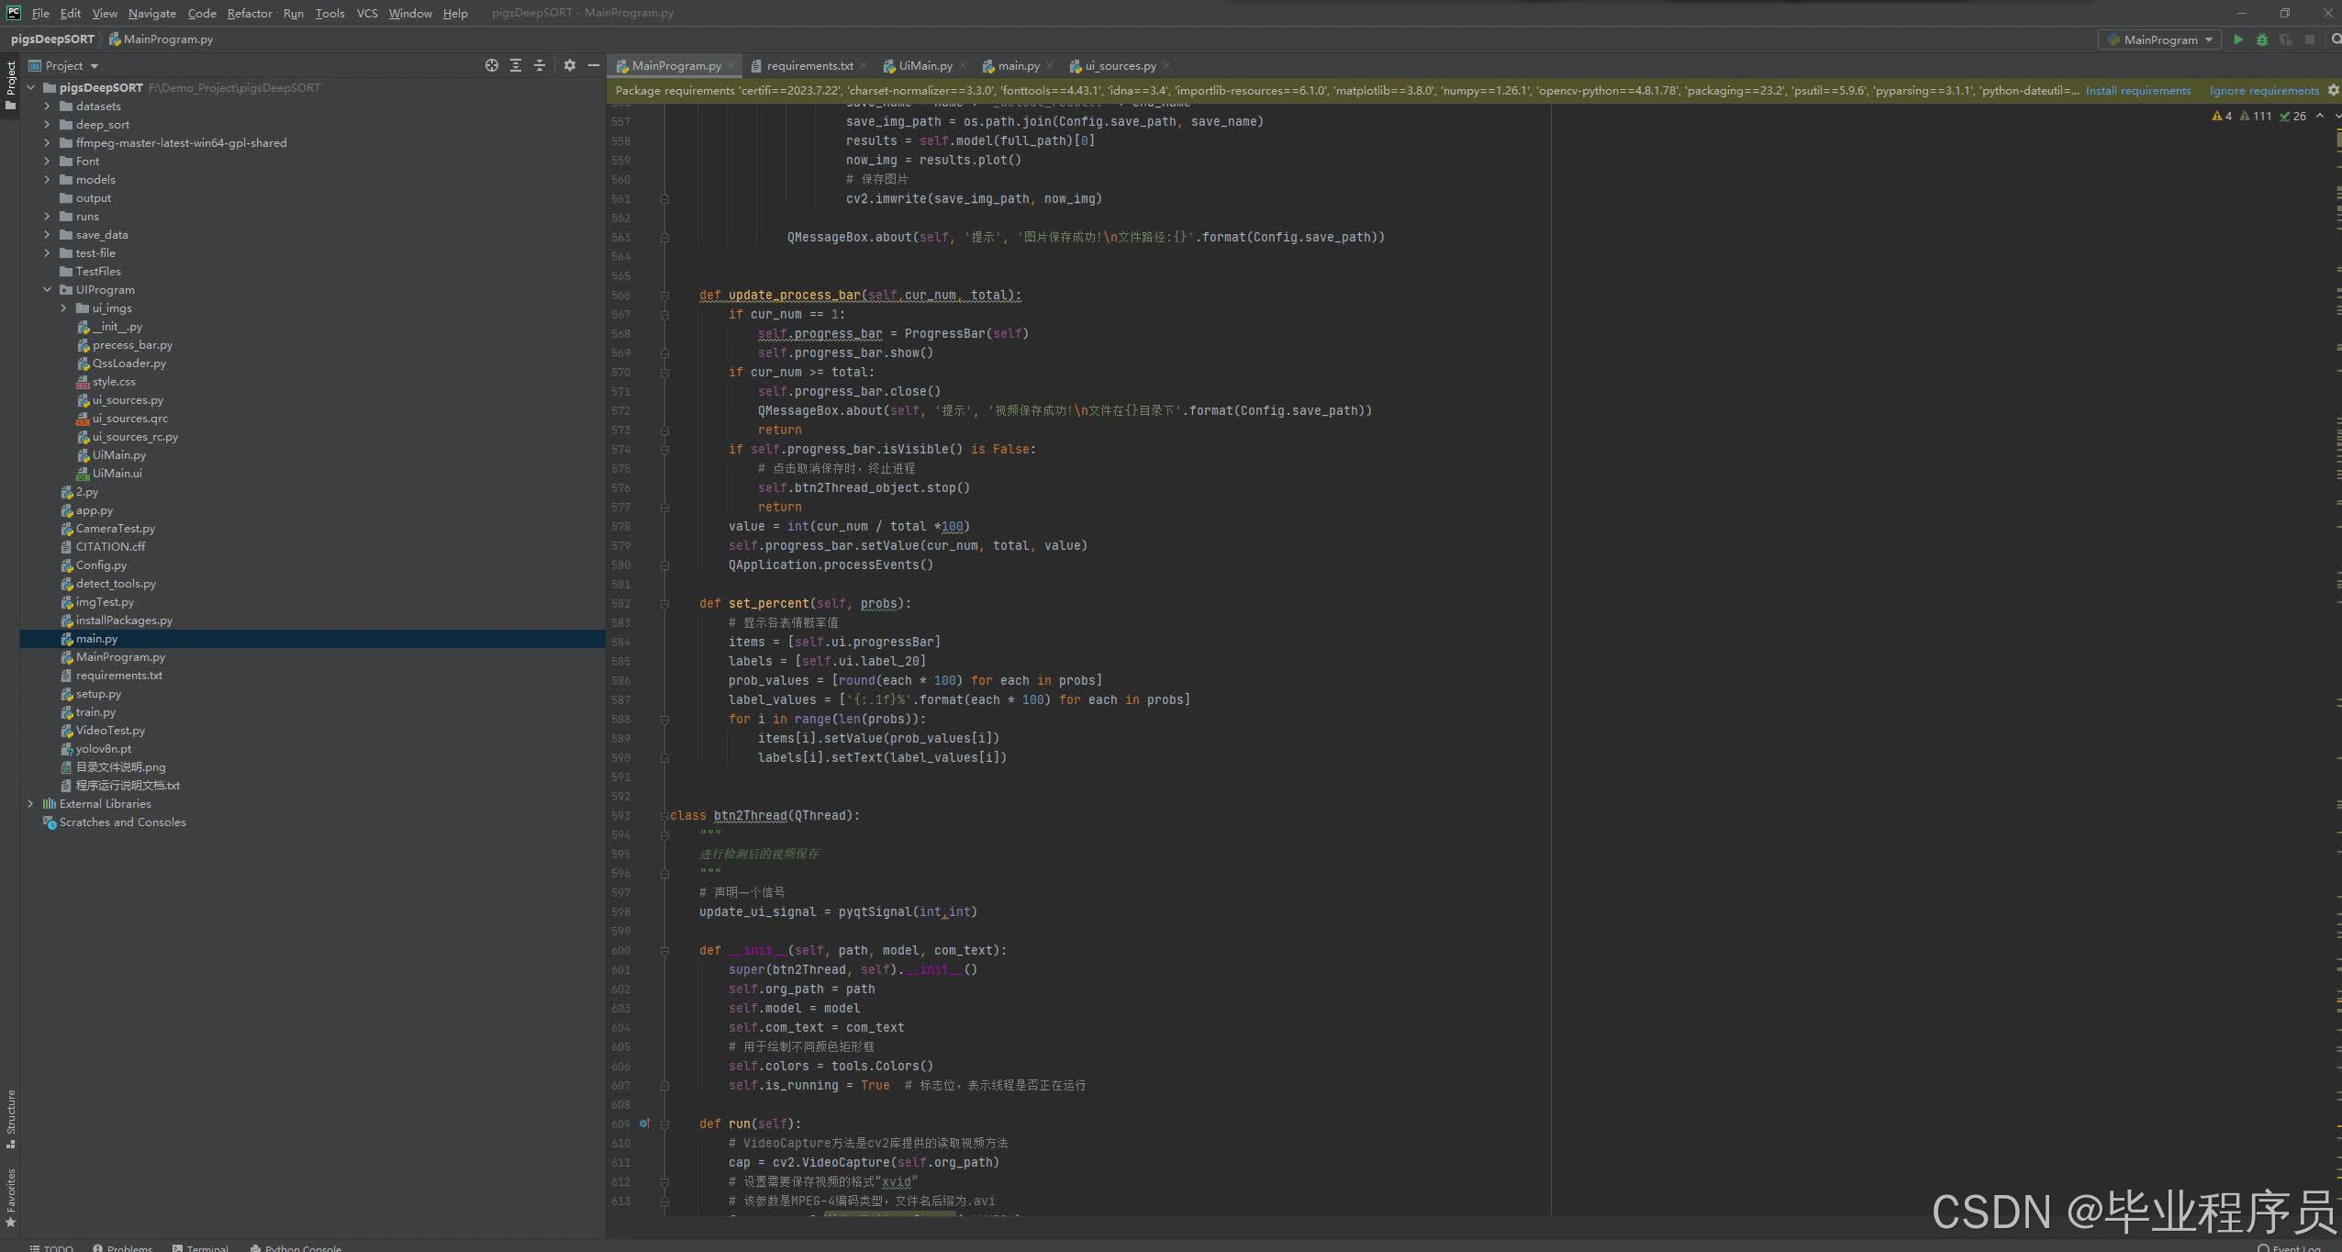Image resolution: width=2342 pixels, height=1252 pixels.
Task: Fold the btn2Thread class at line 593
Action: [664, 816]
